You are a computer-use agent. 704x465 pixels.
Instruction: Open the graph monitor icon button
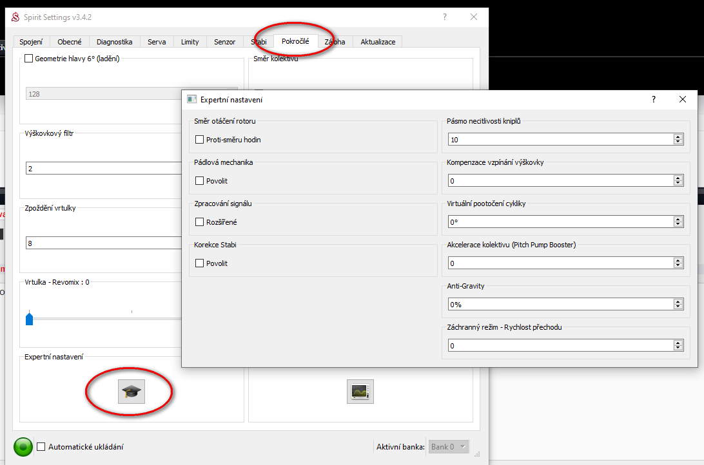(360, 391)
